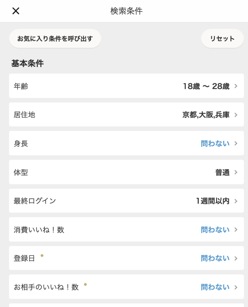248x307 pixels.
Task: Tap gold dot beside お相手のいいね！数
Action: 85,284
